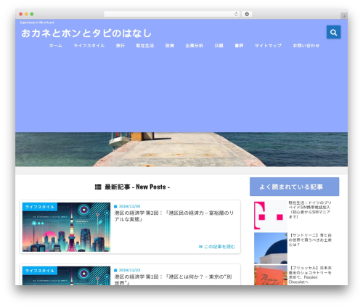Click the Experience in life is Asset tagline

pos(37,22)
